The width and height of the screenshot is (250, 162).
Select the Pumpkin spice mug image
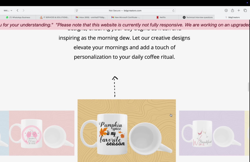coord(126,131)
